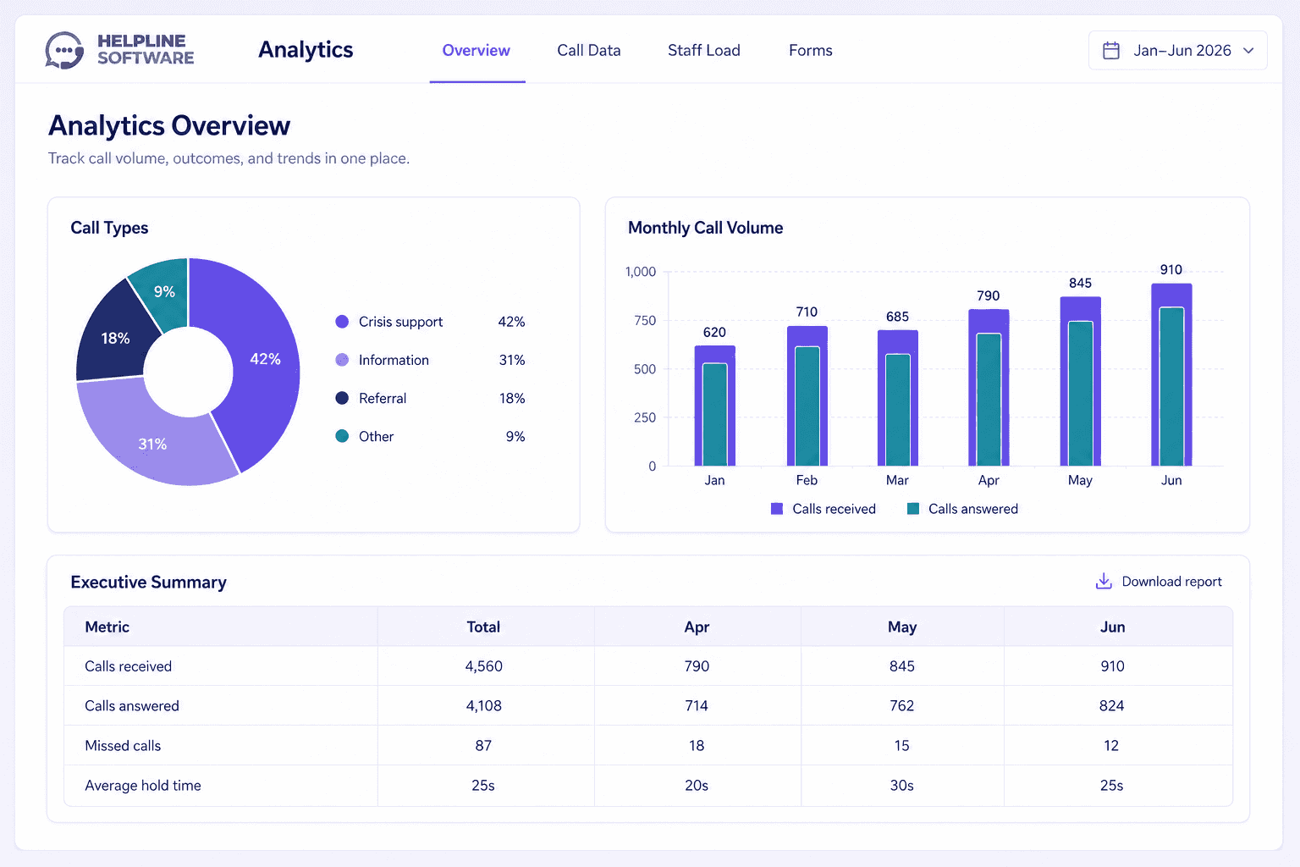The width and height of the screenshot is (1300, 867).
Task: Click the Apr column header
Action: (697, 627)
